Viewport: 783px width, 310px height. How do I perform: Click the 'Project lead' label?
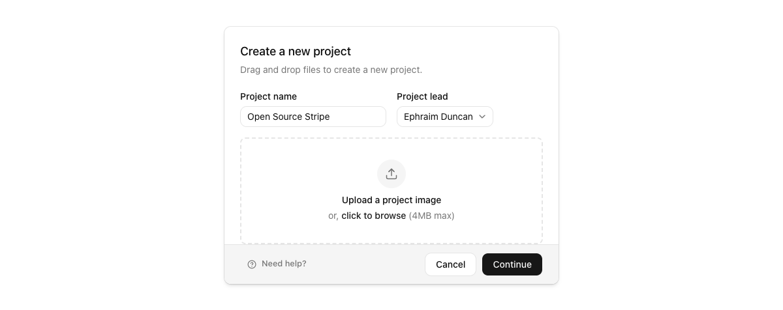[422, 96]
